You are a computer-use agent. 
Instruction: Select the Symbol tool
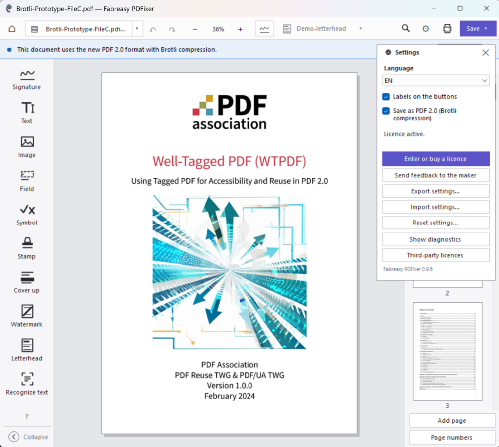27,215
